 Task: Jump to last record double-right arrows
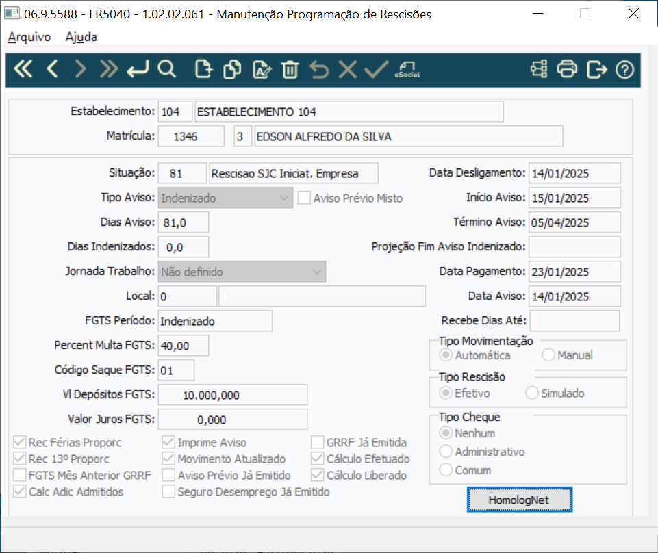(x=109, y=69)
